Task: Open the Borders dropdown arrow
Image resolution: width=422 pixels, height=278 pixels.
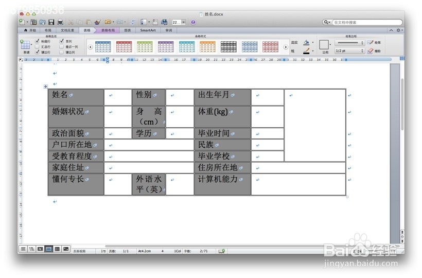Action: pyautogui.click(x=330, y=45)
